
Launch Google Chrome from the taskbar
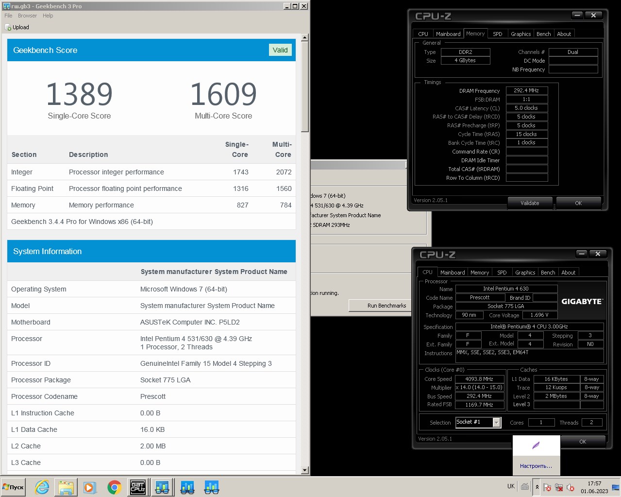coord(114,487)
